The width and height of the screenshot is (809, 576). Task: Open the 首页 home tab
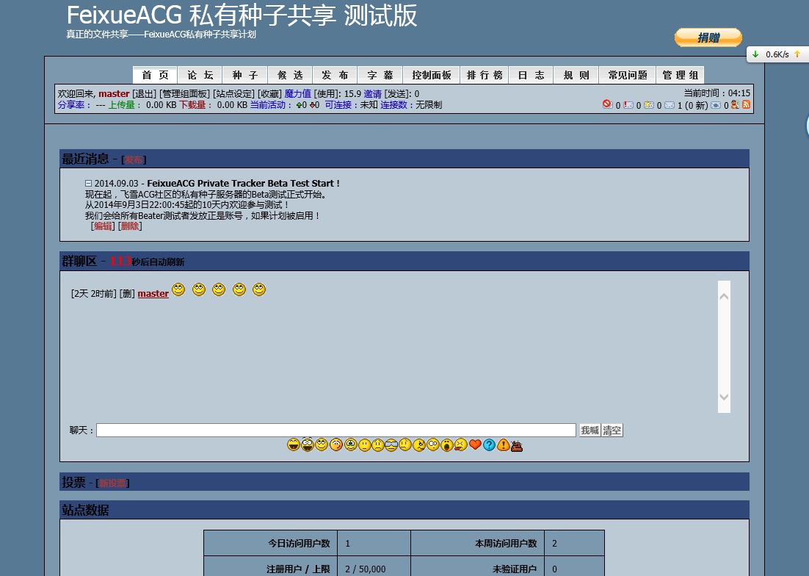pyautogui.click(x=156, y=75)
